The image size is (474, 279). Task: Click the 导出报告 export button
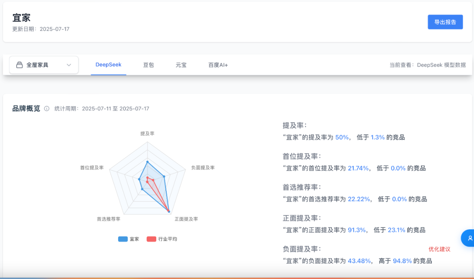pyautogui.click(x=445, y=22)
